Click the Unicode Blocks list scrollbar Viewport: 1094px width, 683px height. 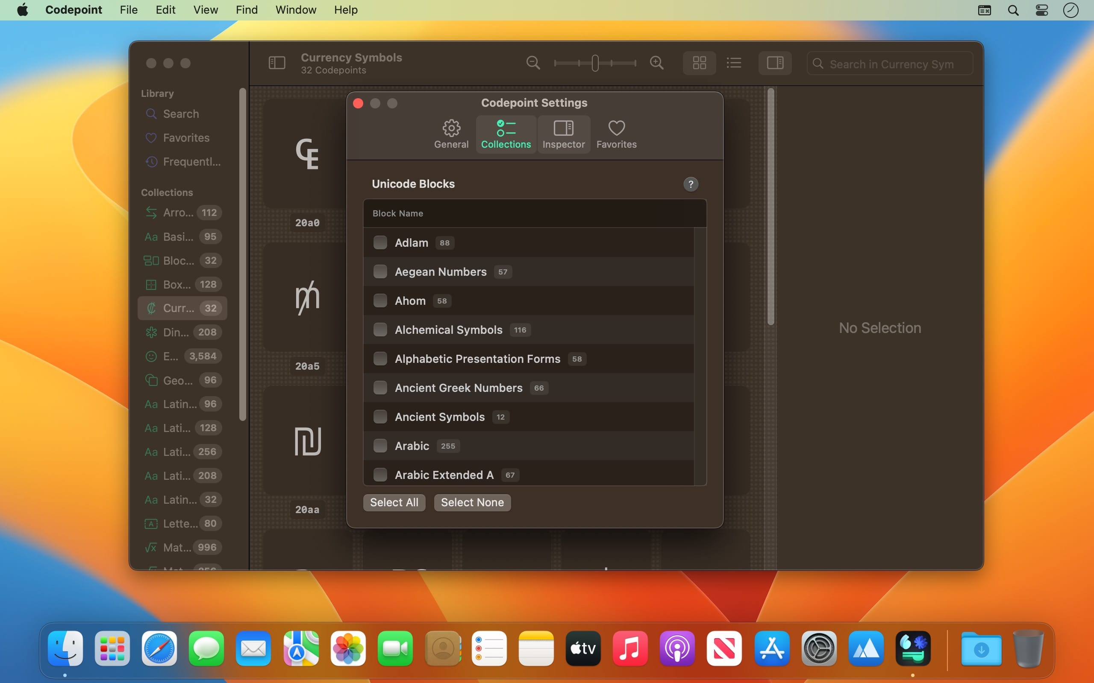click(x=700, y=356)
